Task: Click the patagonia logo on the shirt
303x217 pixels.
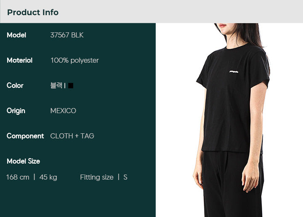Action: (x=234, y=72)
